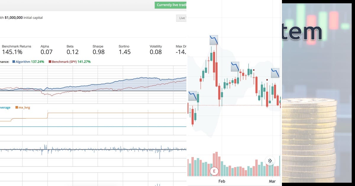The width and height of the screenshot is (355, 186).
Task: Select the leftmost downtrend marker on the candlestick chart
Action: click(193, 96)
